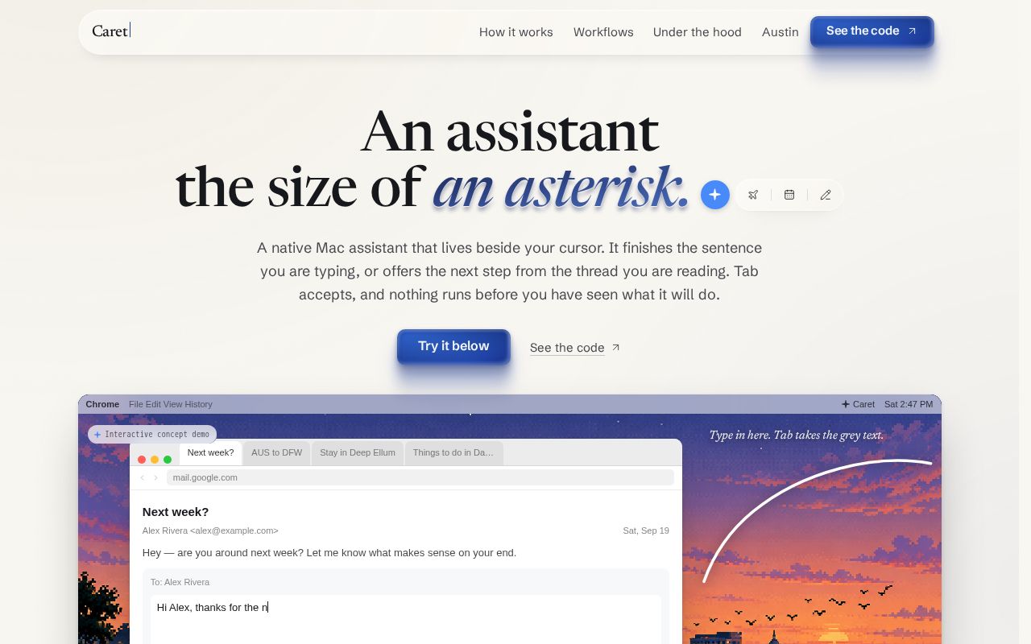Click the Chrome menu in demo menu bar
Viewport: 1031px width, 644px height.
point(102,404)
